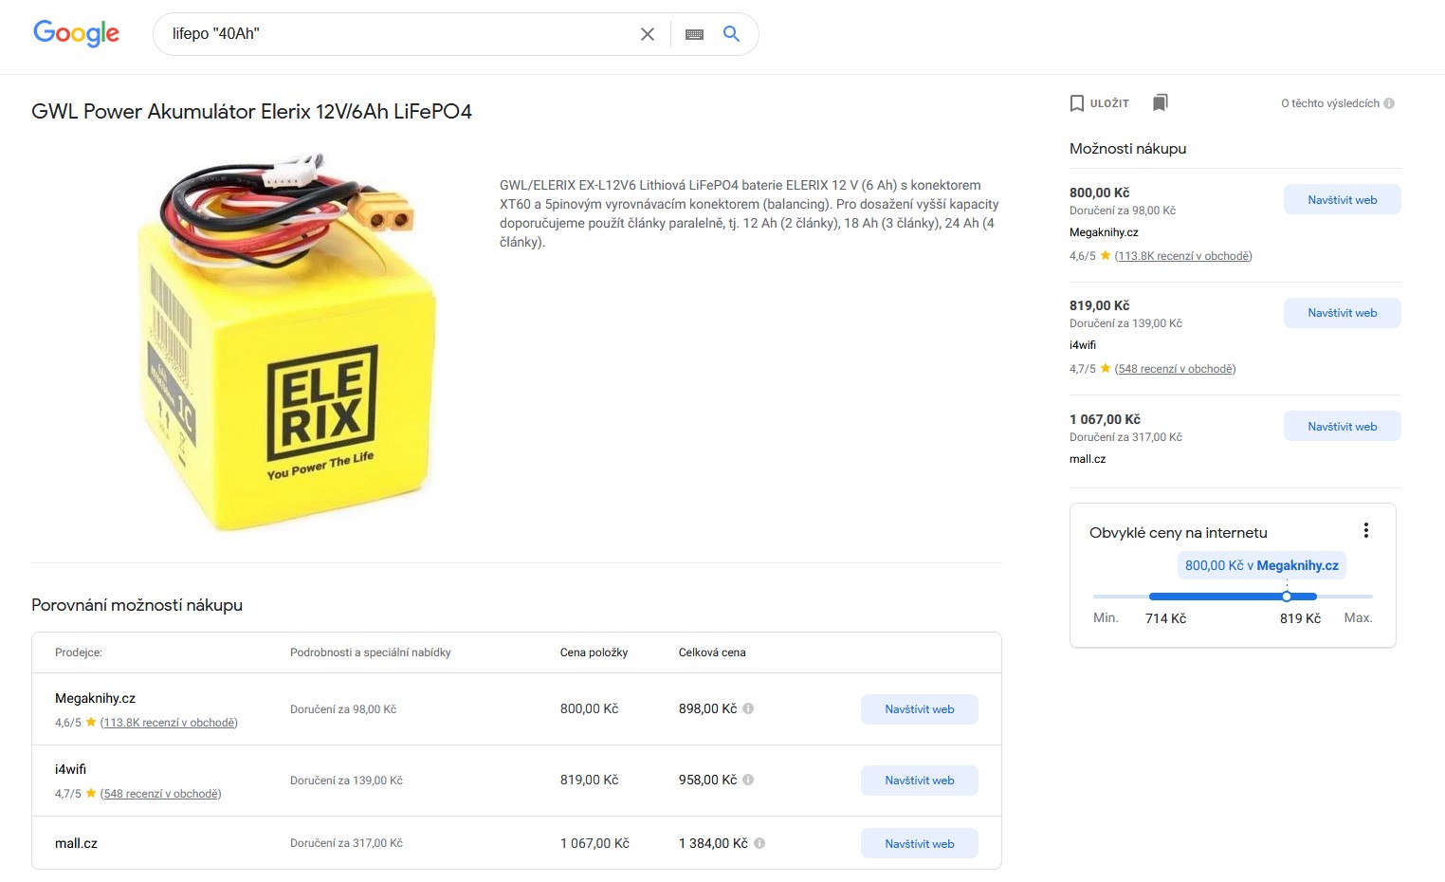Click the Možnosti nákupu heading
The height and width of the screenshot is (882, 1445).
(x=1127, y=149)
